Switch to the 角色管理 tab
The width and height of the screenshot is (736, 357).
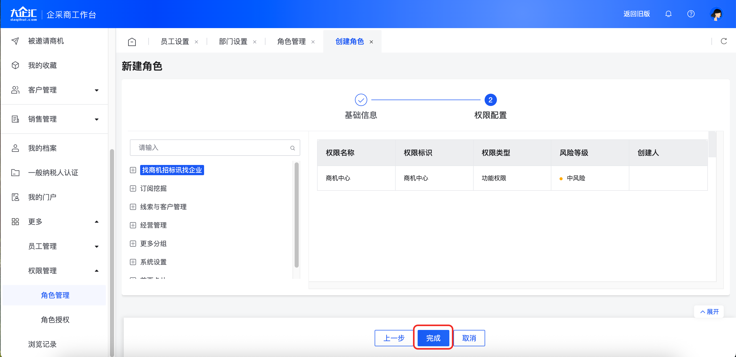(291, 42)
